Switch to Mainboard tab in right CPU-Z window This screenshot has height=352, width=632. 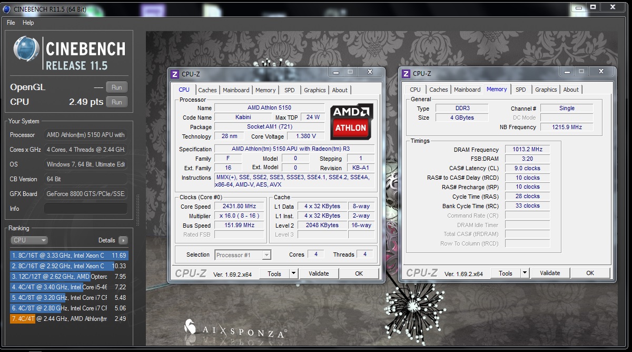pyautogui.click(x=467, y=90)
